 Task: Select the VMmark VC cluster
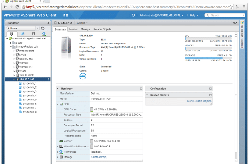pyautogui.click(x=24, y=67)
